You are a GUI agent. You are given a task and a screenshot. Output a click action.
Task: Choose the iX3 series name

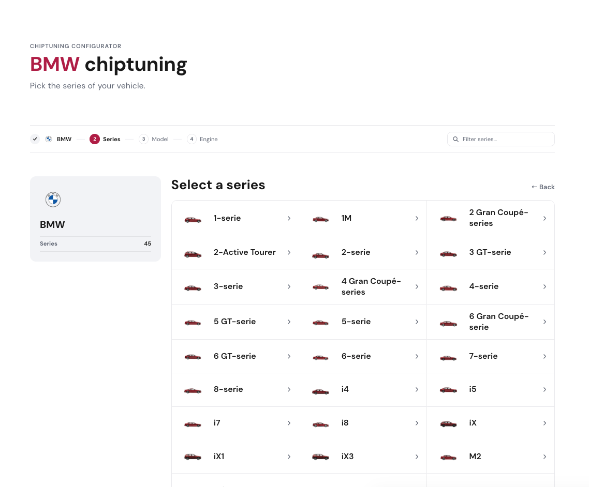coord(347,456)
